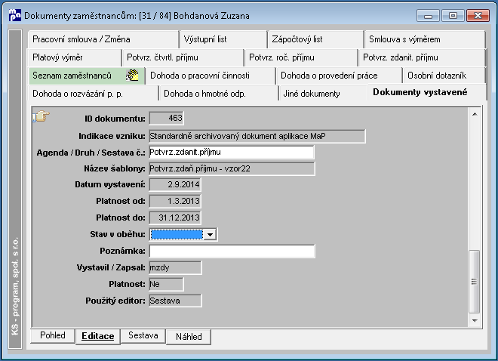
Task: Open the Sestava bottom tab
Action: point(143,335)
